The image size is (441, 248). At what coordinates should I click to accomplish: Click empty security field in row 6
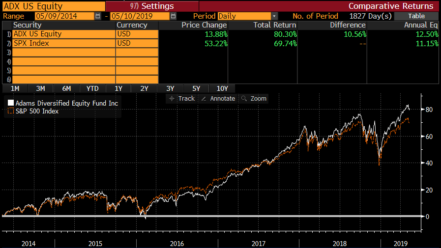pos(64,80)
